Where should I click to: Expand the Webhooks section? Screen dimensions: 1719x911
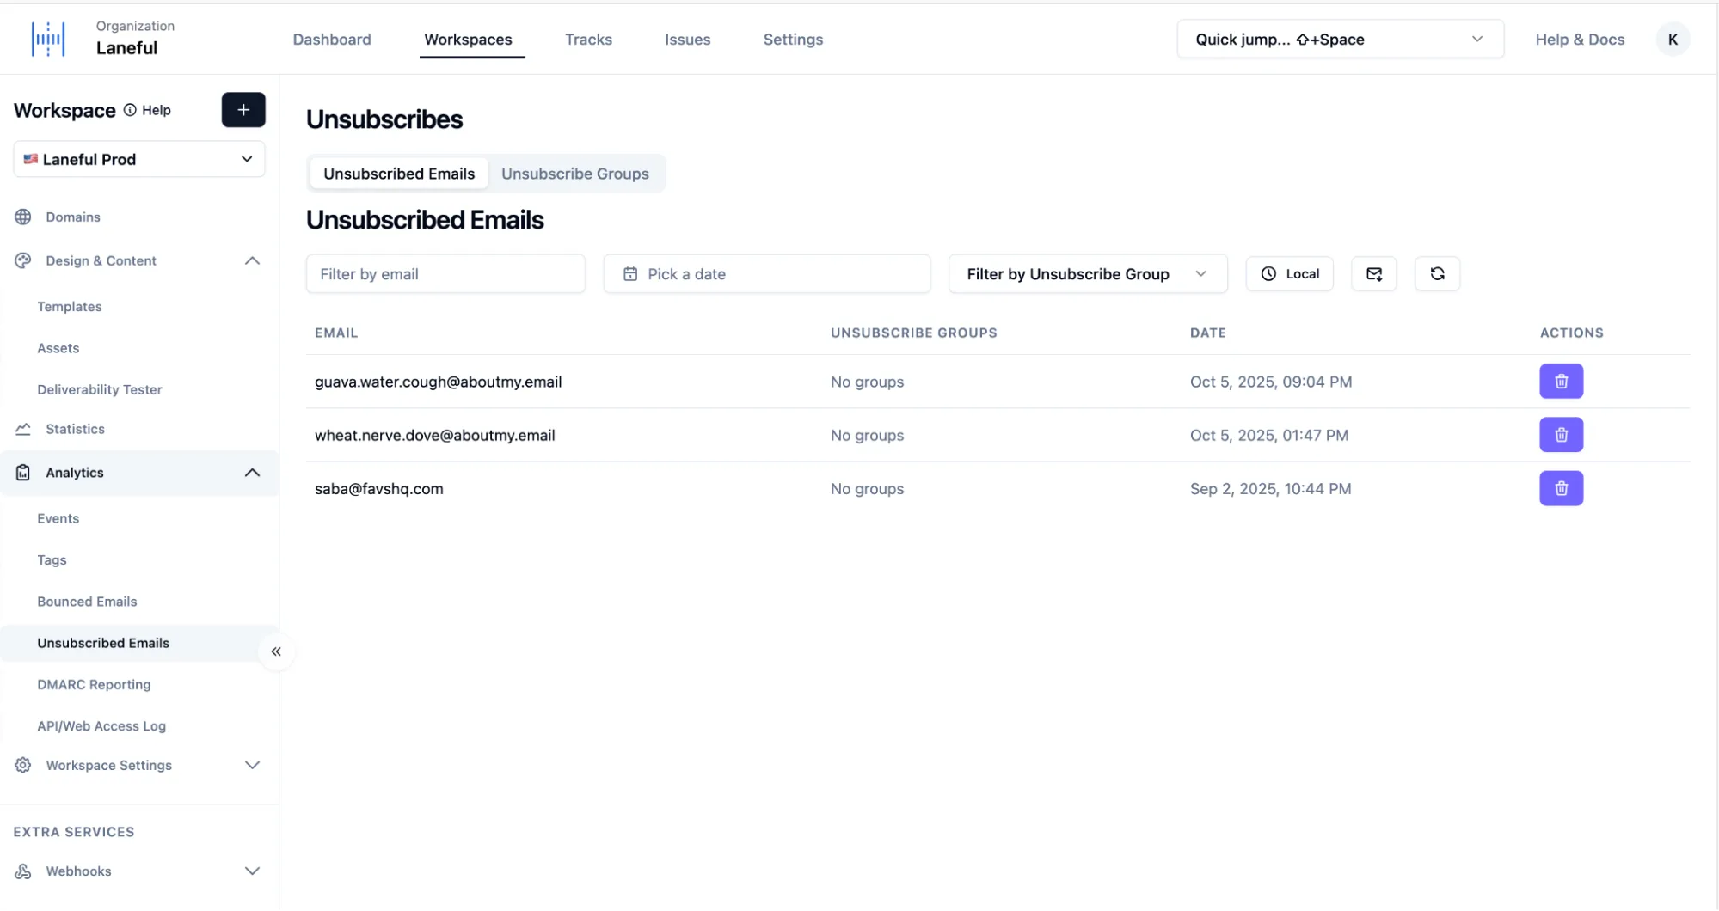(x=252, y=871)
